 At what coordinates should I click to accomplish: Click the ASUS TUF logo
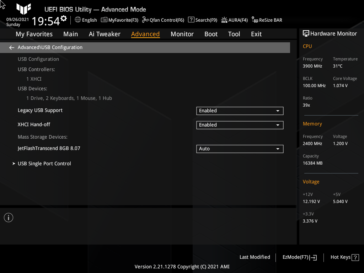(x=23, y=9)
